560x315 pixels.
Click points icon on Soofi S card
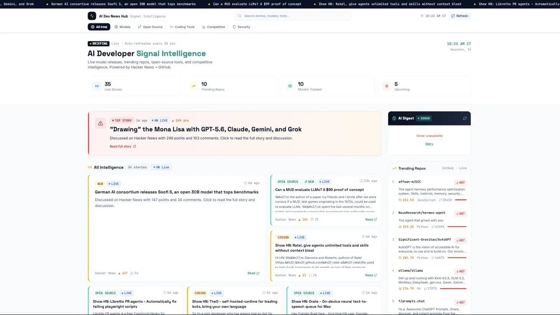[x=119, y=273]
